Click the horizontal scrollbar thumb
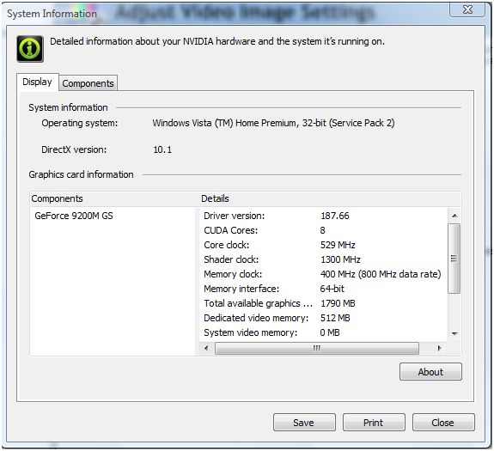Viewport: 494px width, 451px height. 317,348
